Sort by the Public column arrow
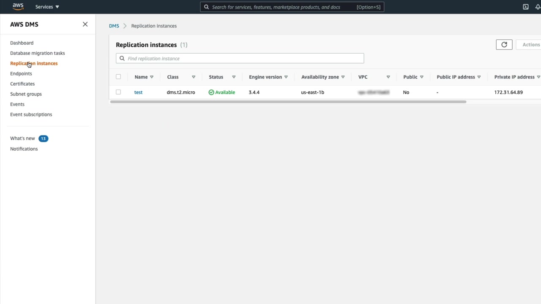Screen dimensions: 541x304 (x=421, y=77)
